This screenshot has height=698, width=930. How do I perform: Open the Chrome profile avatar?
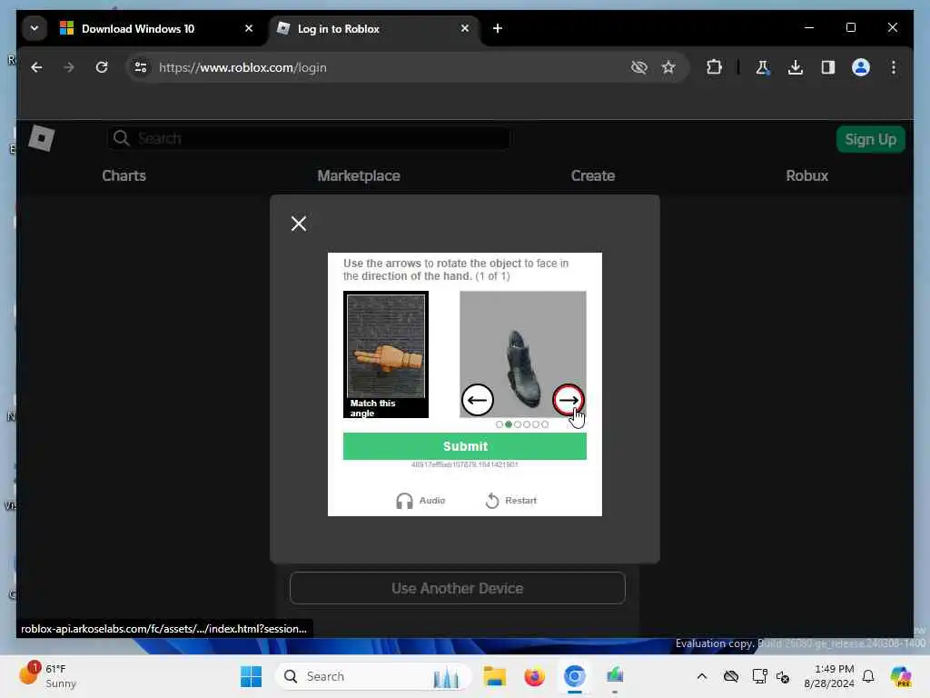[x=861, y=67]
